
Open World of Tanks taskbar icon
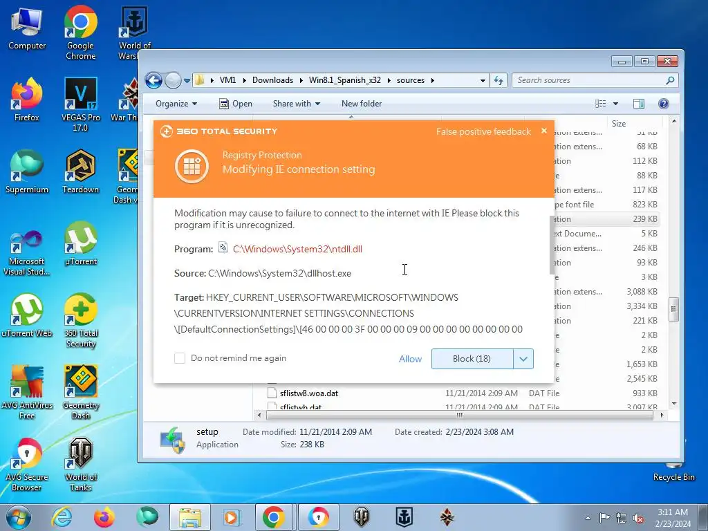pos(361,517)
